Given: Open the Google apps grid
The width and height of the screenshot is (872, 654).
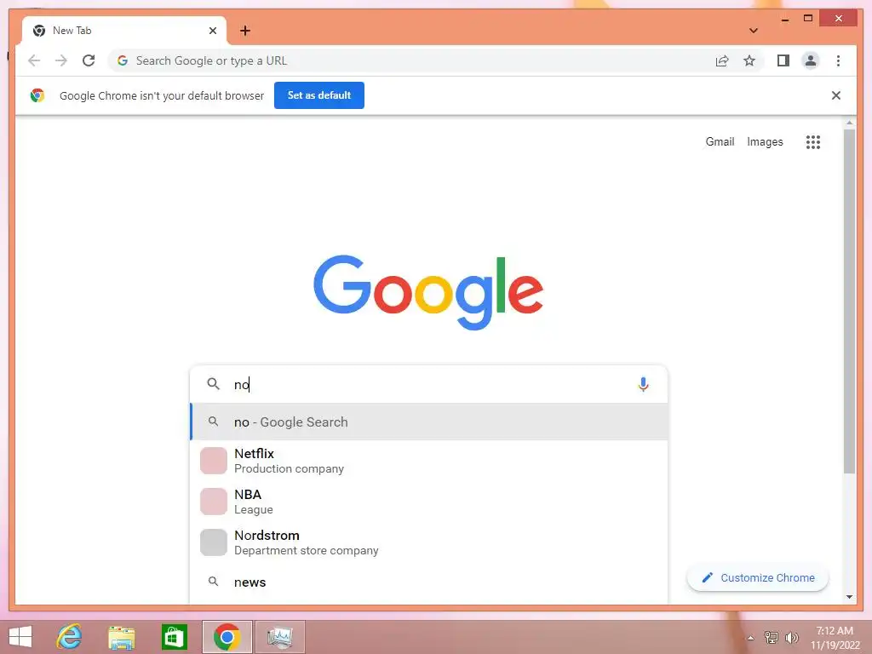Looking at the screenshot, I should coord(813,142).
